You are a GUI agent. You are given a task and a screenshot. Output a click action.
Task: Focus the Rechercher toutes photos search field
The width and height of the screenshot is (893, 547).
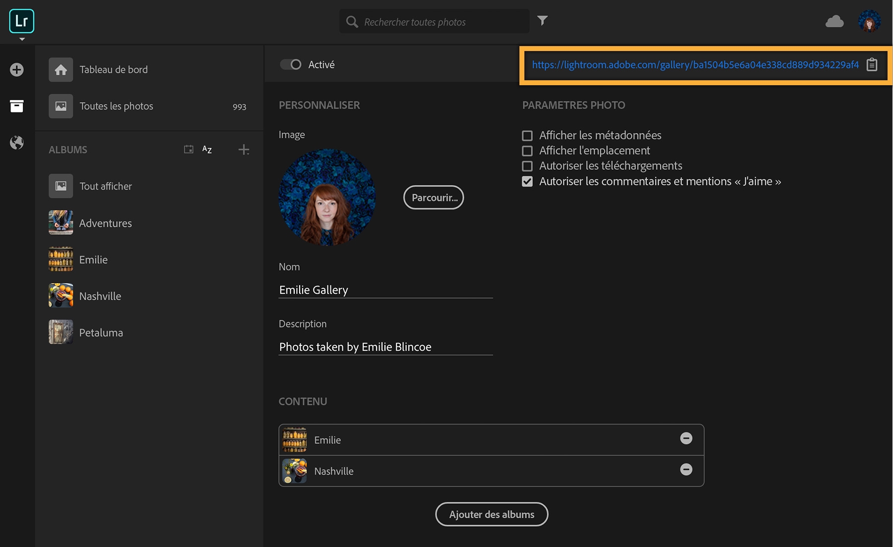[x=434, y=21]
